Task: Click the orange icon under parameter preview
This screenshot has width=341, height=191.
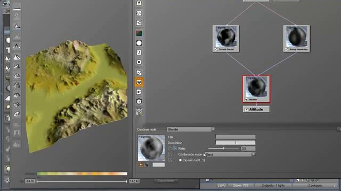Action: 141,165
